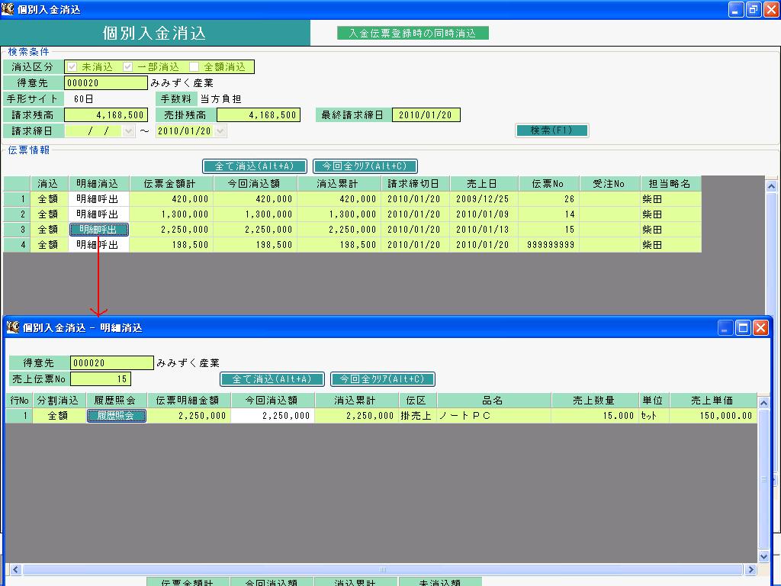Click the 履歴照会 button in detail row
This screenshot has height=586, width=781.
pos(117,416)
